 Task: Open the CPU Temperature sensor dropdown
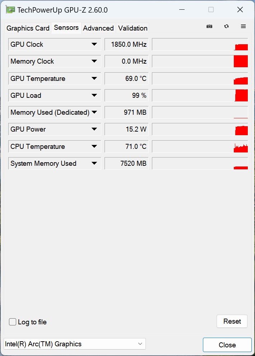pyautogui.click(x=94, y=146)
